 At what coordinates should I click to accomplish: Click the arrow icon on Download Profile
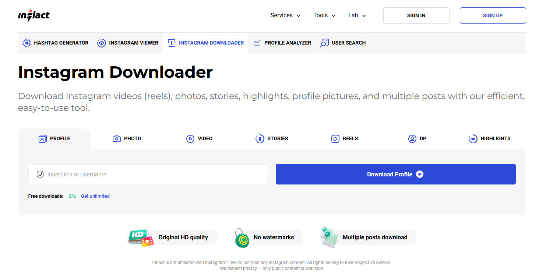[420, 174]
